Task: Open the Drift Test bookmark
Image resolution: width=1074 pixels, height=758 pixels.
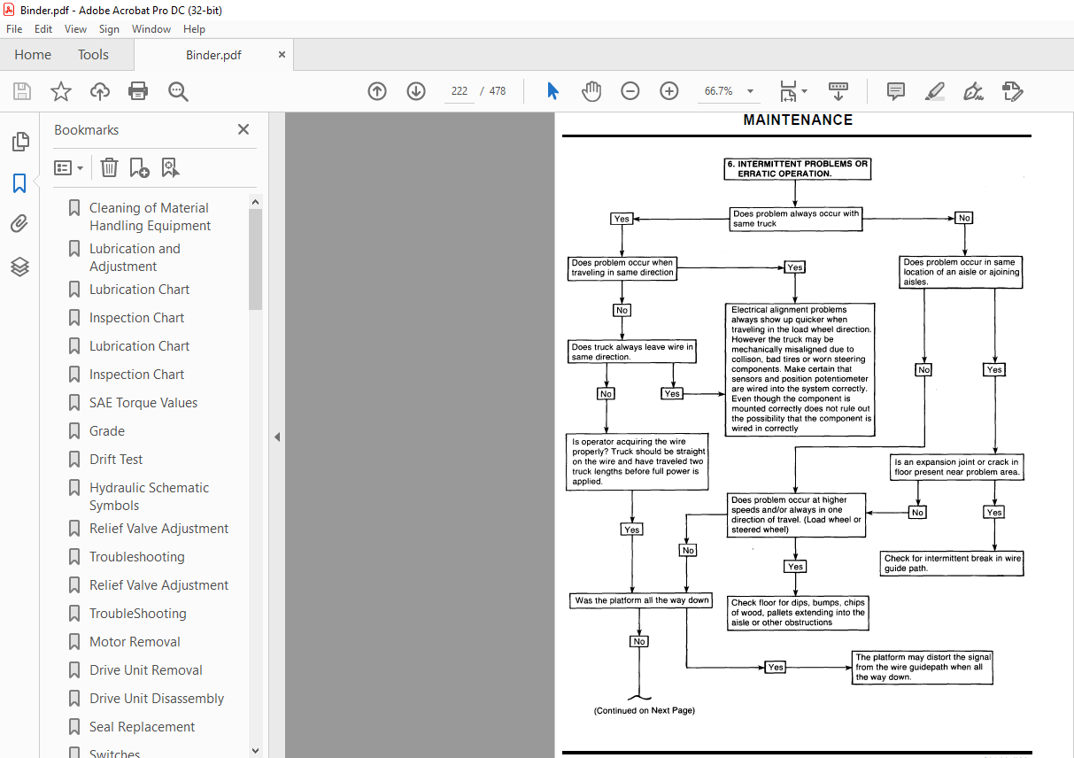Action: click(x=116, y=459)
